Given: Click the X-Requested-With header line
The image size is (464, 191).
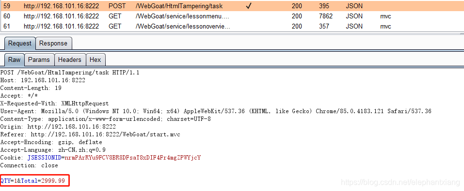Looking at the screenshot, I should (54, 103).
